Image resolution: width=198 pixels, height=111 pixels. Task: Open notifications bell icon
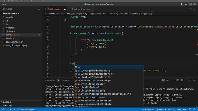[x=194, y=109]
